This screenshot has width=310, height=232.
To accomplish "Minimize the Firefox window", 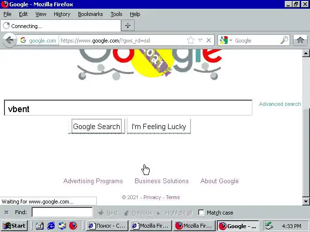I will click(x=288, y=4).
